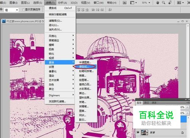Choose 影印... filter
This screenshot has width=190, height=138.
point(86,120)
